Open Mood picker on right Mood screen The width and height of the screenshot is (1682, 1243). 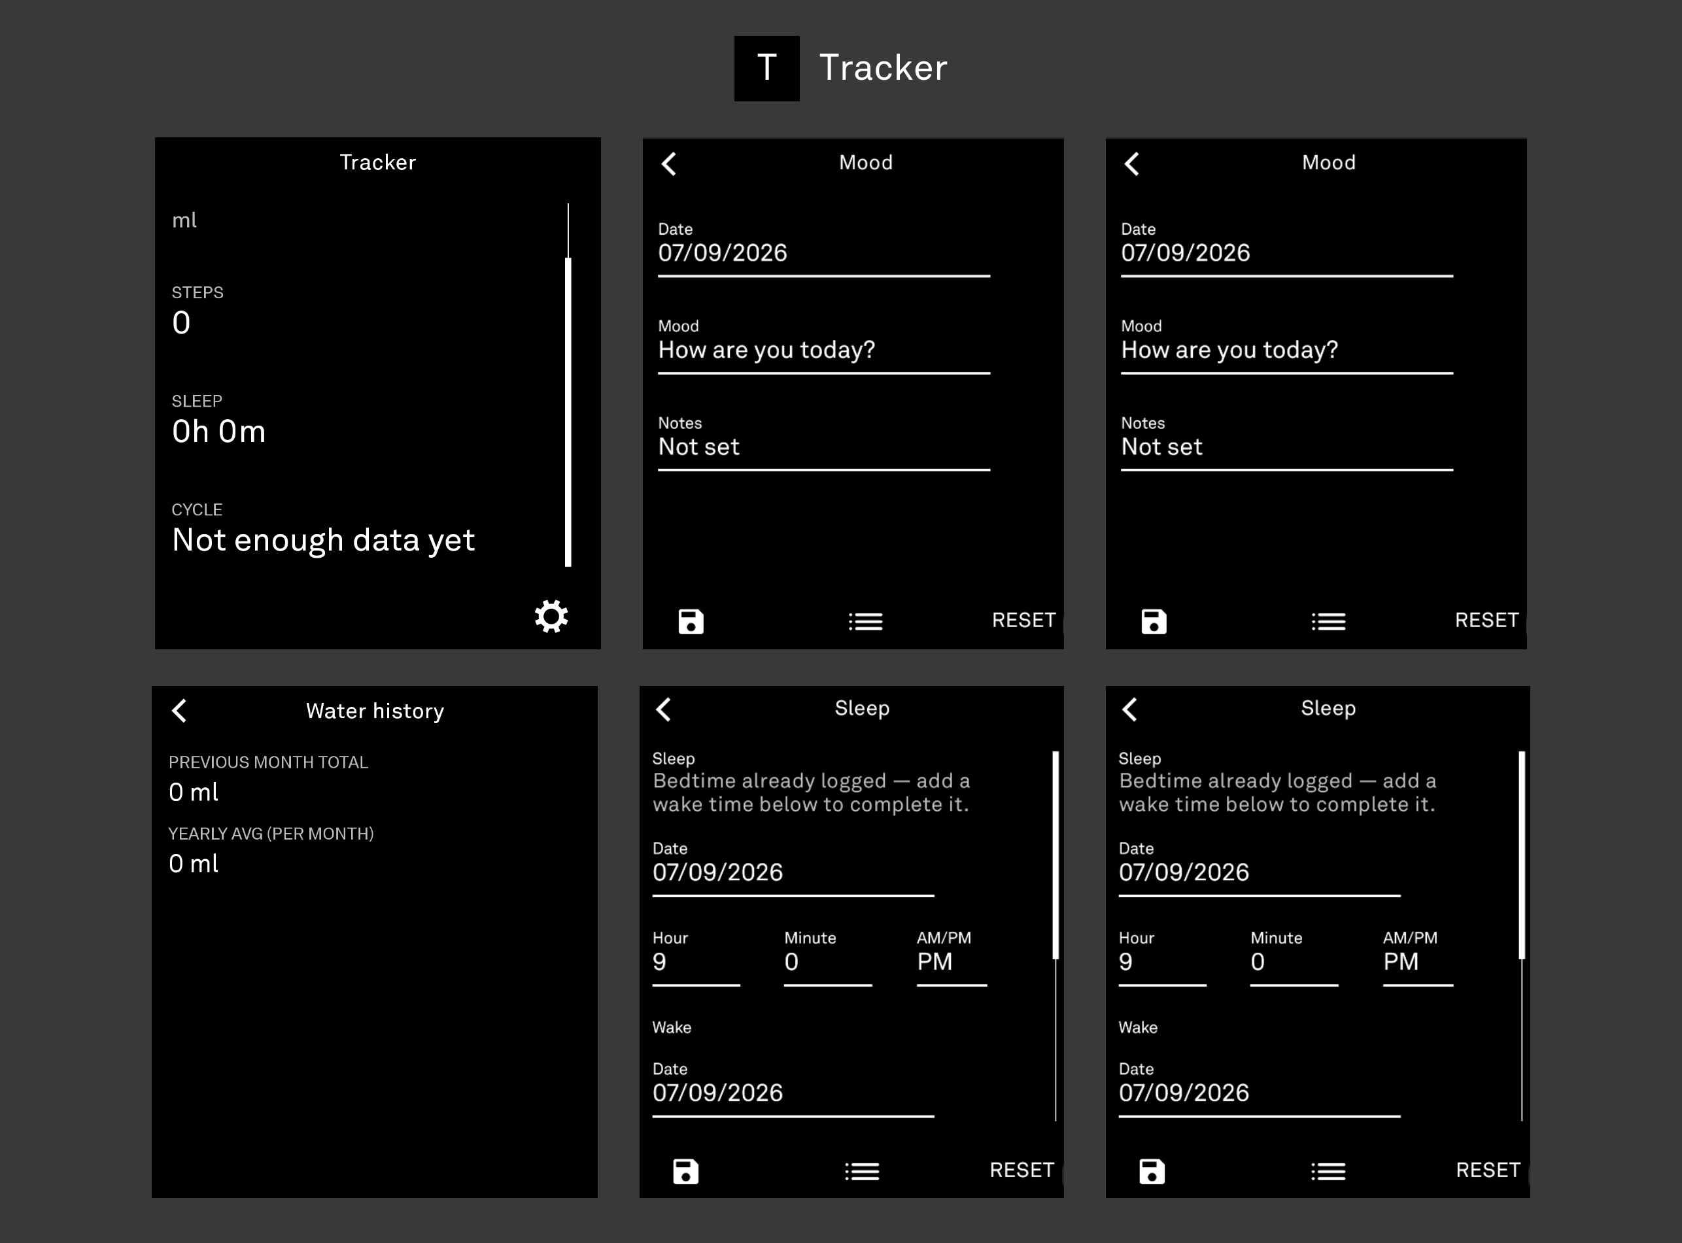click(1287, 346)
